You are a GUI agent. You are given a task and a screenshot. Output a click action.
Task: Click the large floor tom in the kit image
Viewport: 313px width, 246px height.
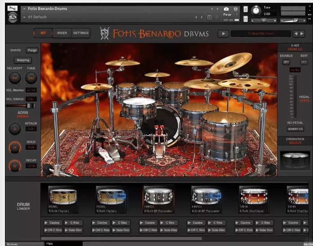pyautogui.click(x=225, y=136)
